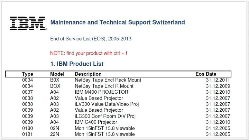The width and height of the screenshot is (249, 140).
Task: Click the iLC300 Conf Room D/V Proj entry
Action: coord(105,116)
